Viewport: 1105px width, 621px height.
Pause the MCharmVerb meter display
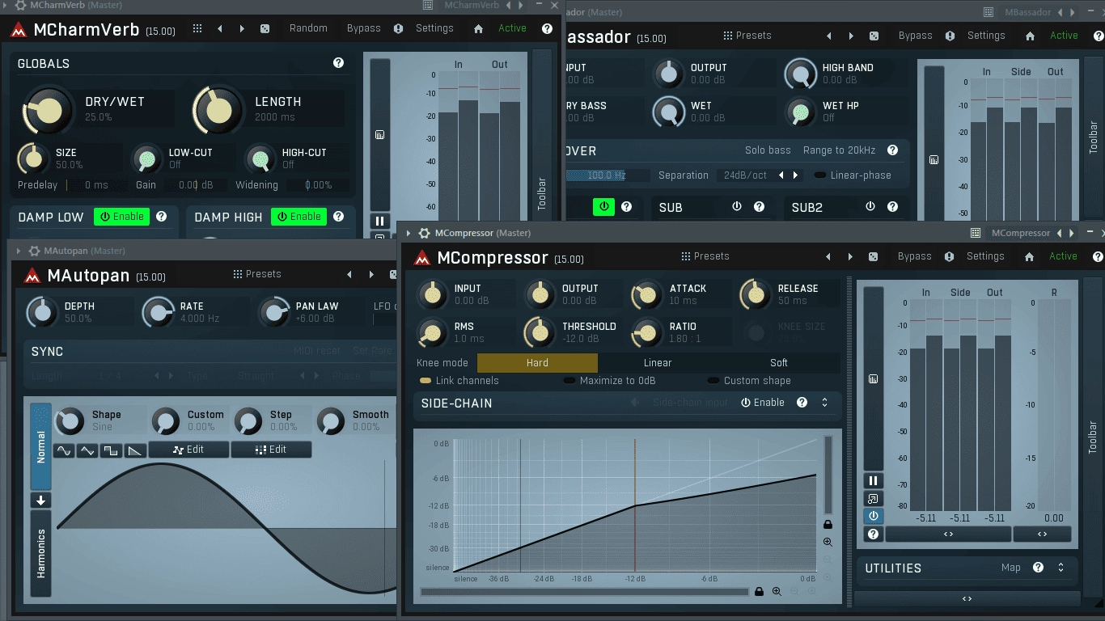point(379,221)
